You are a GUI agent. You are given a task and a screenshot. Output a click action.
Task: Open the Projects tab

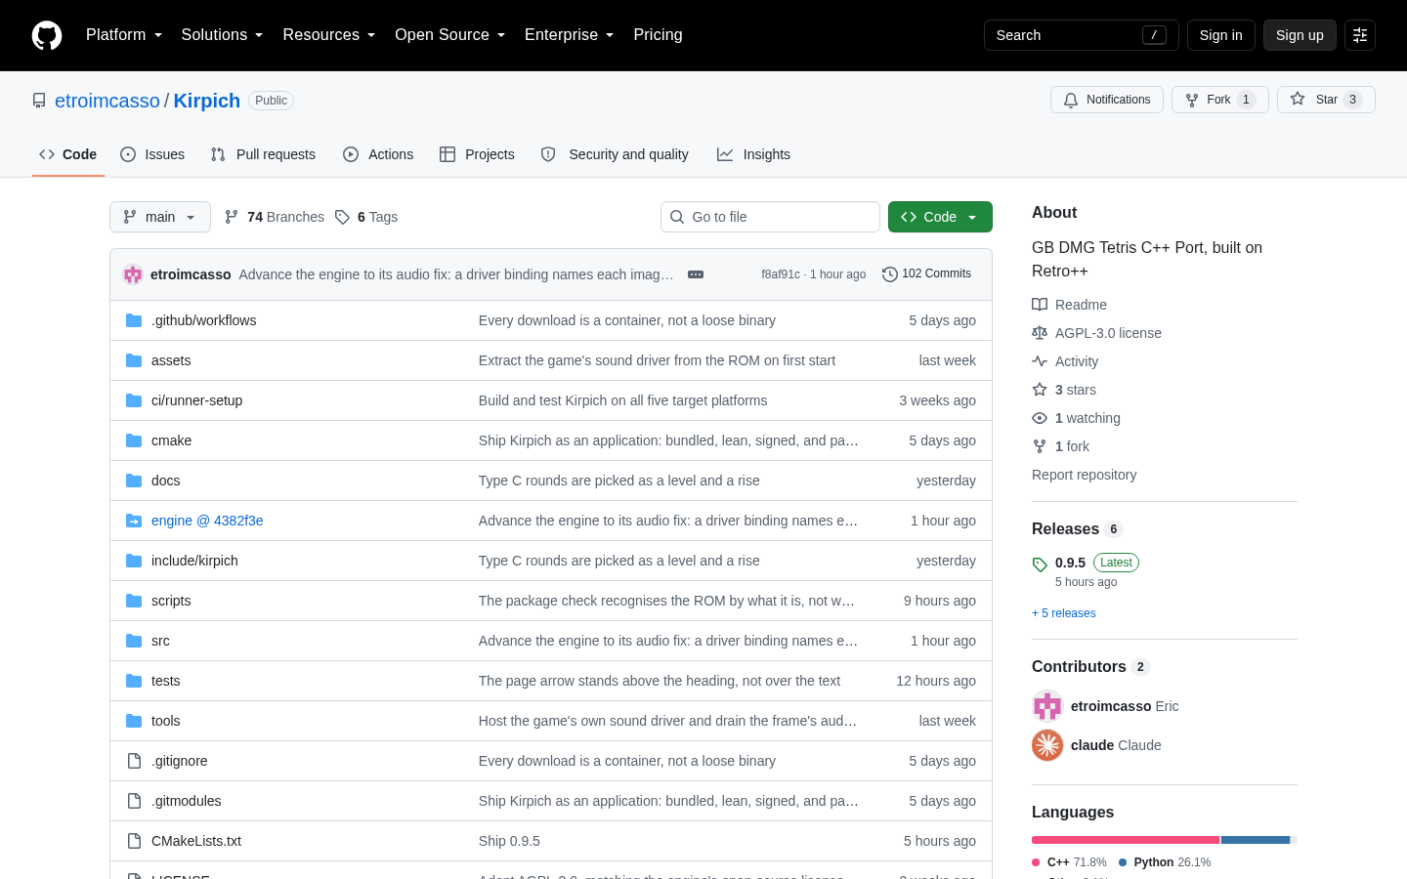(477, 154)
